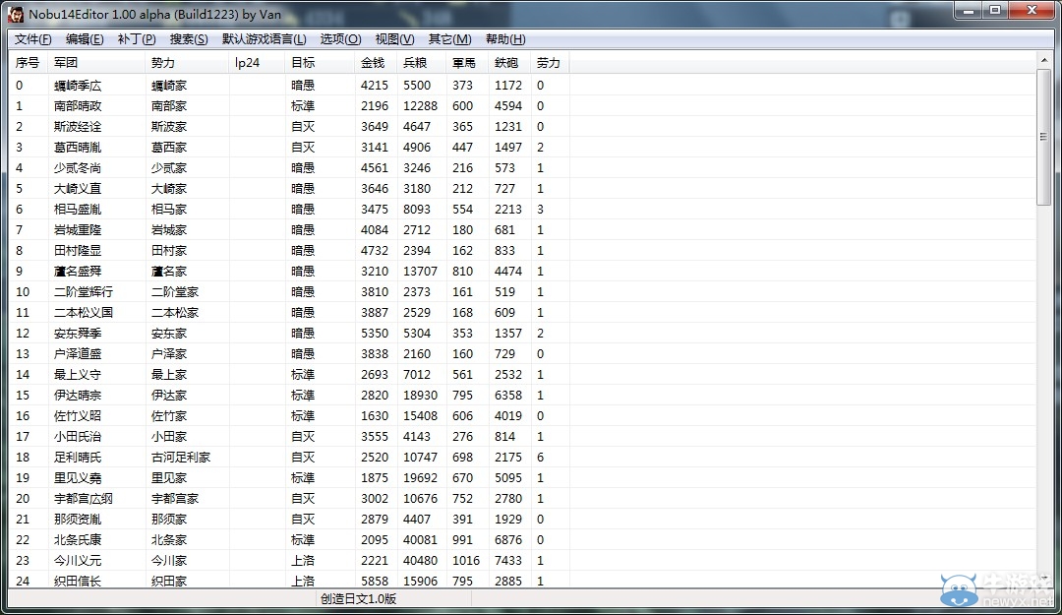Sort by the 金钱 column header
Image resolution: width=1062 pixels, height=615 pixels.
coord(376,63)
